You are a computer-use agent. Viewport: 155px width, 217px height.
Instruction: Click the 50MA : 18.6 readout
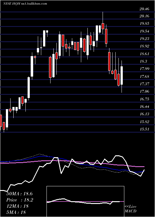click(x=19, y=194)
